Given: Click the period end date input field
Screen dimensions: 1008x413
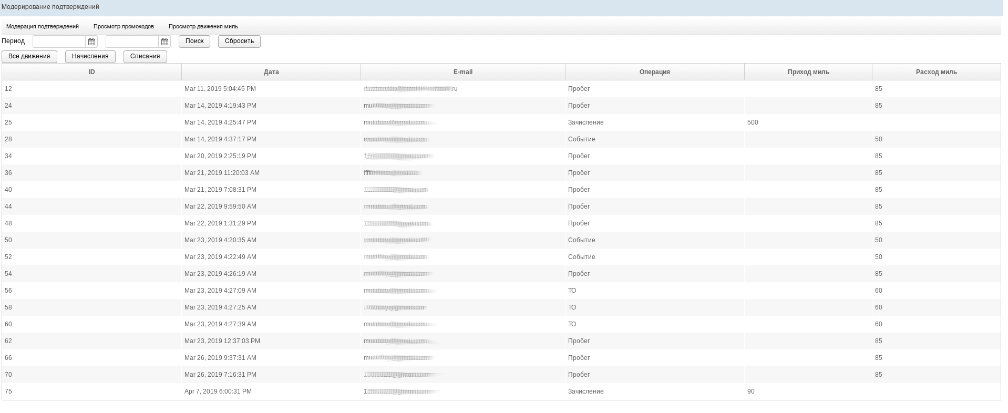Looking at the screenshot, I should coord(132,42).
